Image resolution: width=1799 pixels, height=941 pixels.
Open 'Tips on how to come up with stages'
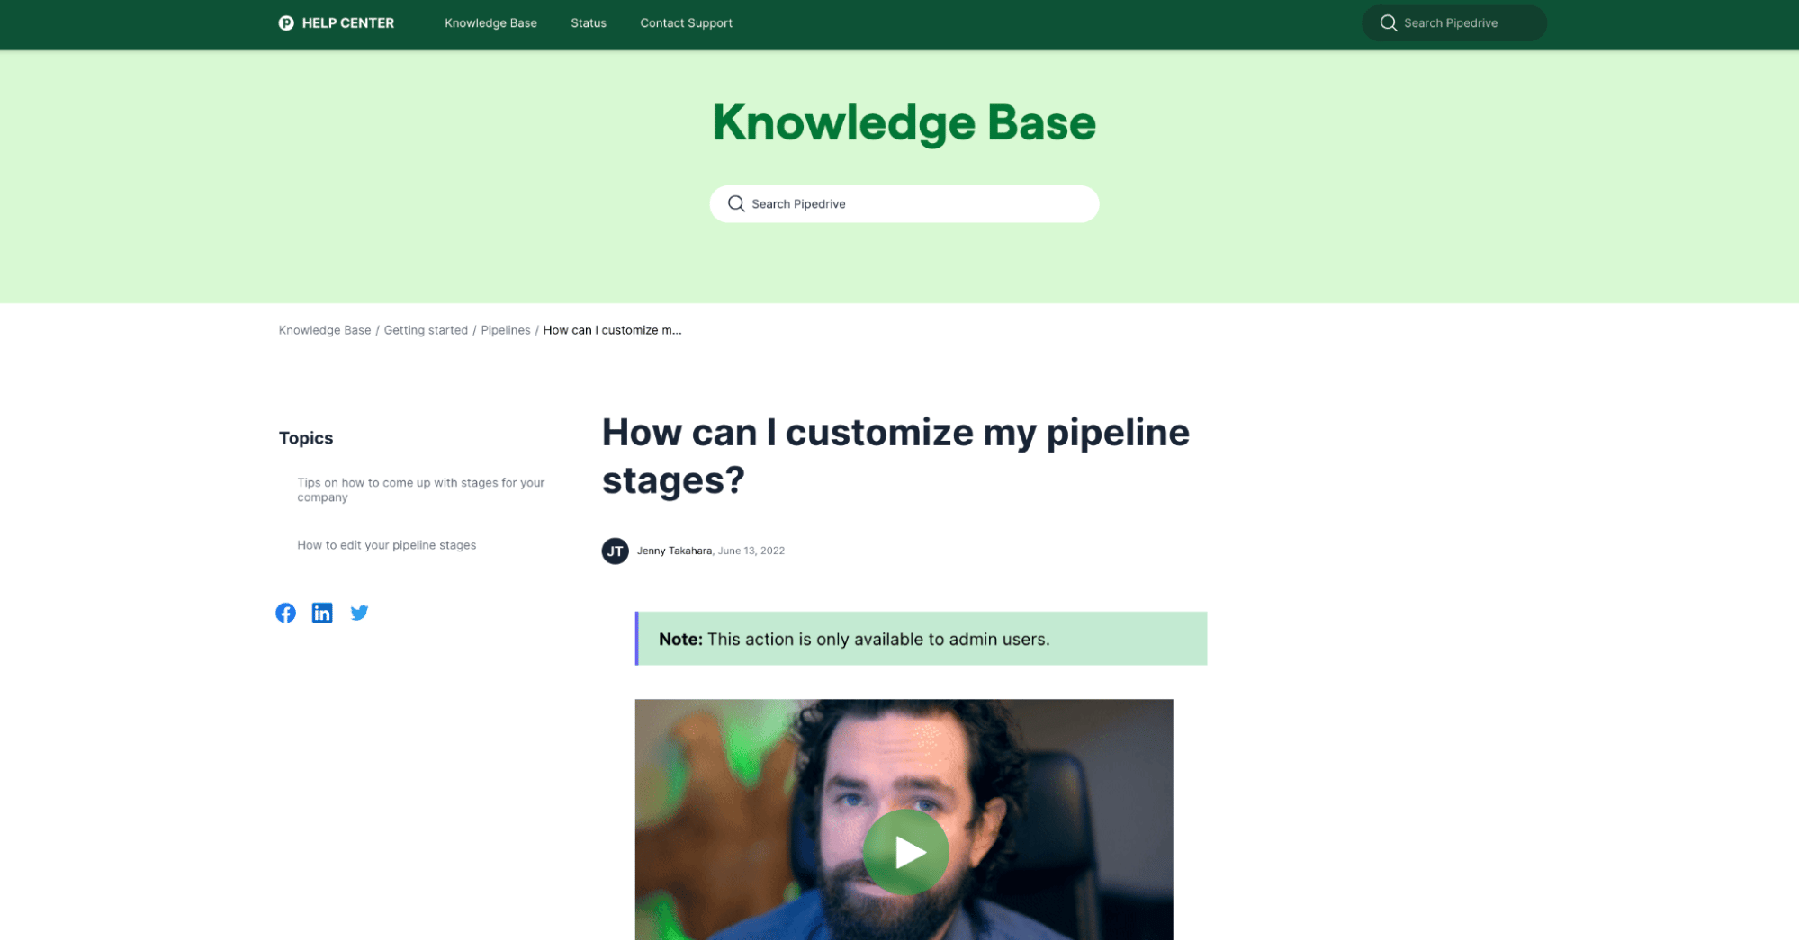point(420,489)
